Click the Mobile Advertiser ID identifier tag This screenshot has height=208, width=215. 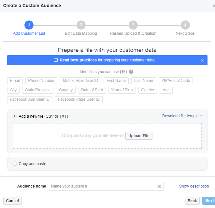pyautogui.click(x=80, y=81)
